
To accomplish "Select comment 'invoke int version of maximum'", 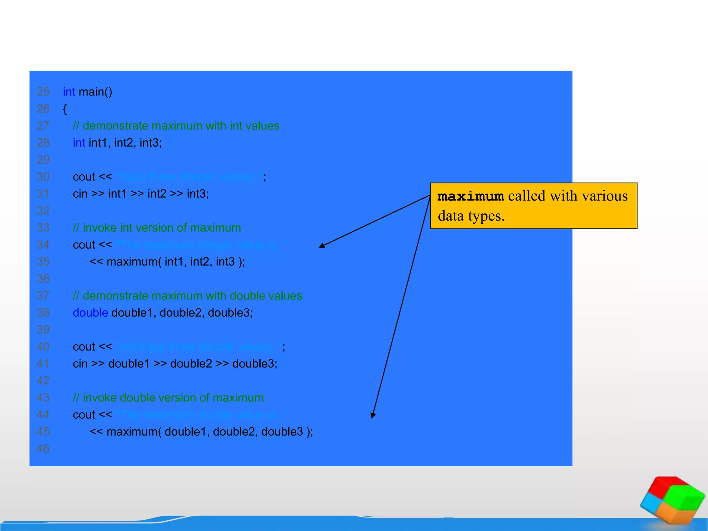I will 157,227.
